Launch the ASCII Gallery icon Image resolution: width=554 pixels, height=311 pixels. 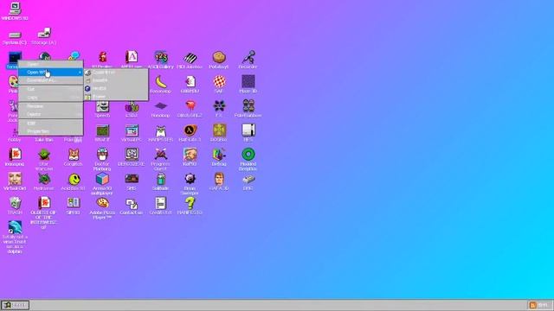click(x=161, y=60)
